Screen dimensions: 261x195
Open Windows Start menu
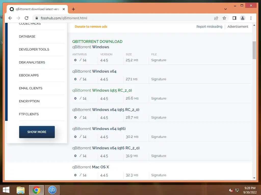tap(6, 190)
